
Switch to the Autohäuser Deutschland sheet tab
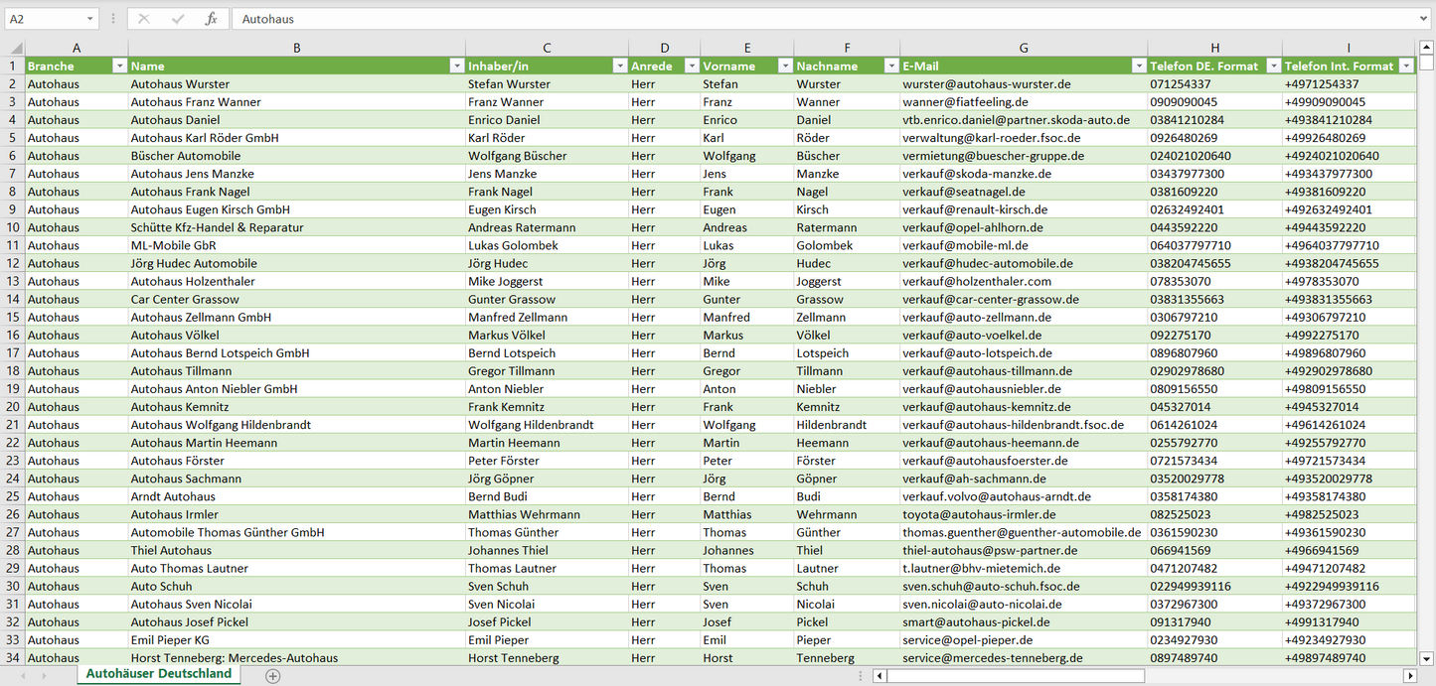click(158, 674)
